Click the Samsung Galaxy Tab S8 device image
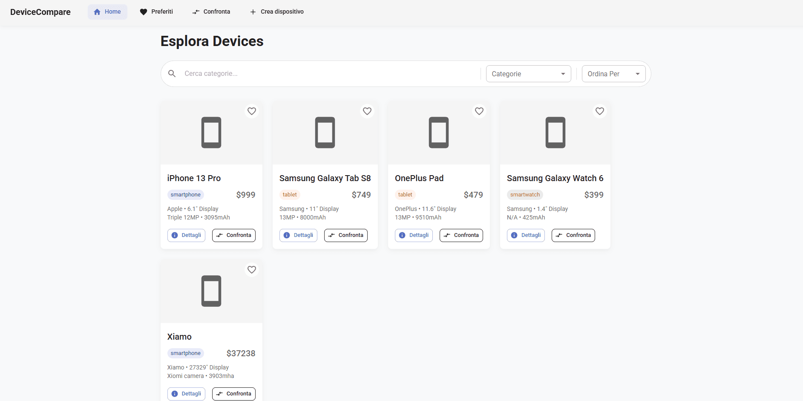803x401 pixels. tap(325, 133)
